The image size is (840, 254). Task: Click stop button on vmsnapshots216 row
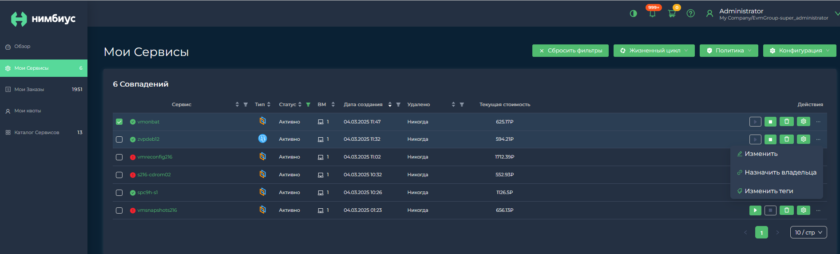770,210
